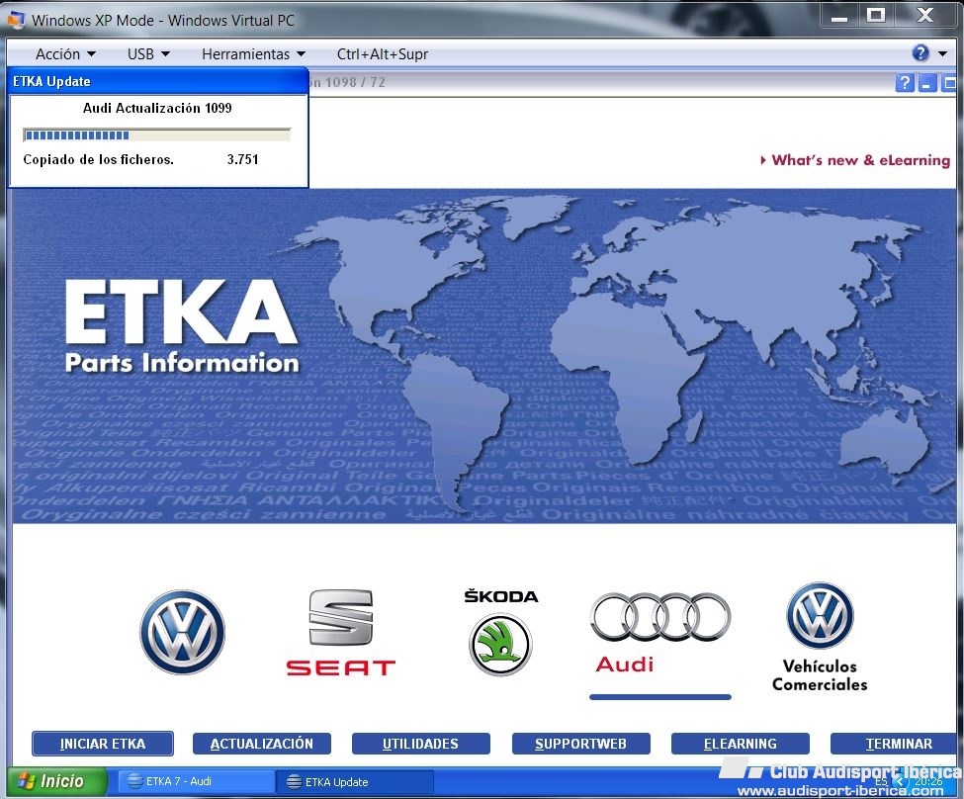Click the Windows Virtual PC title icon
This screenshot has height=799, width=964.
[x=16, y=20]
